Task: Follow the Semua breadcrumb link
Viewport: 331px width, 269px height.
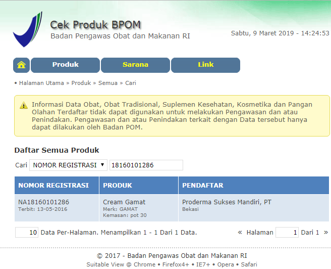Action: (x=108, y=83)
